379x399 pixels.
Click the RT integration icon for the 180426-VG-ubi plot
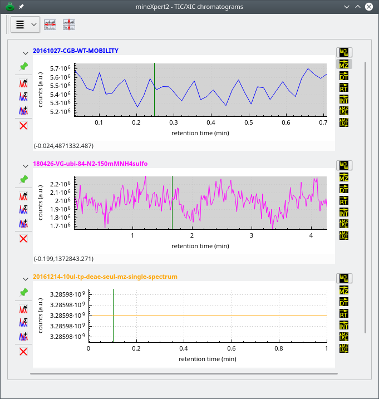click(x=344, y=201)
